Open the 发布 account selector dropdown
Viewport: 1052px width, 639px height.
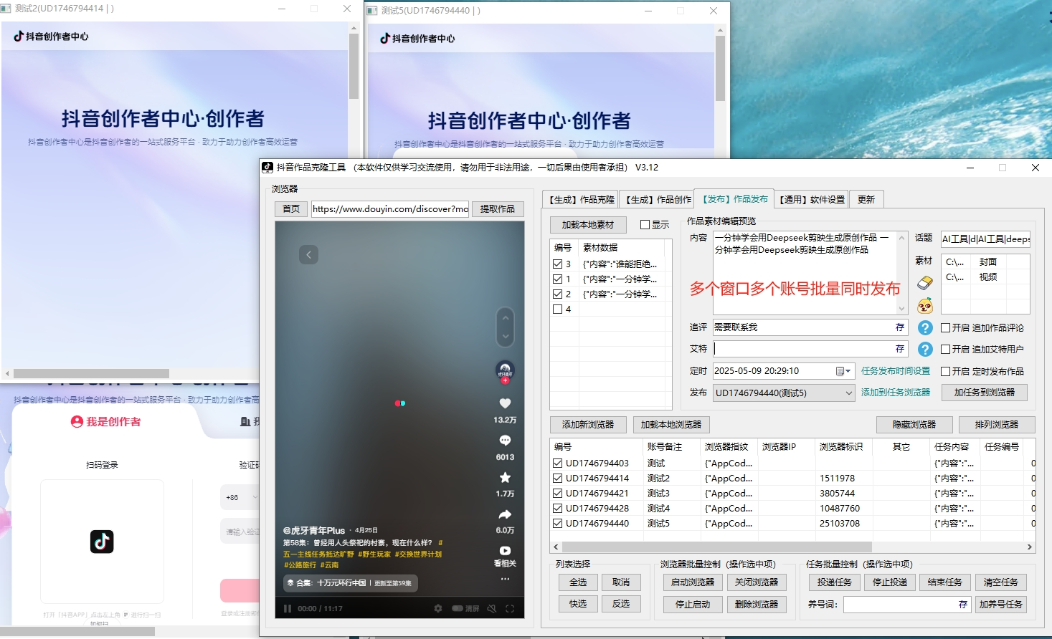(848, 393)
